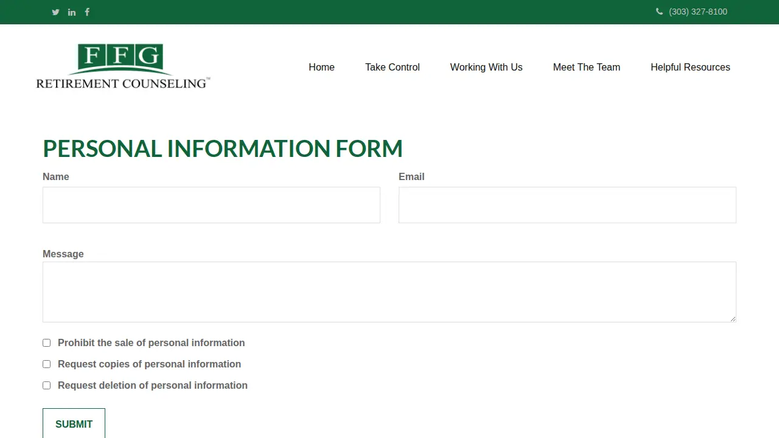Submit the personal information form
Screen dimensions: 779x438
click(74, 423)
